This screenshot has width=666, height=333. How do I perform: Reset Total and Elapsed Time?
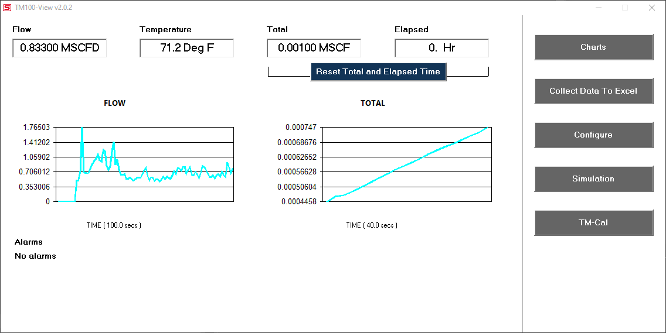pos(378,72)
